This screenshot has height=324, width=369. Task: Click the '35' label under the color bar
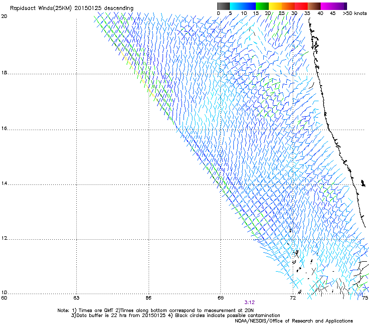pyautogui.click(x=307, y=13)
